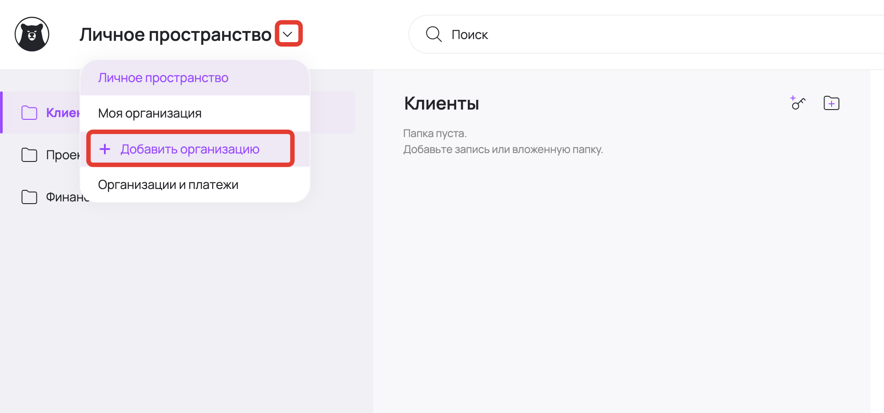Click 'Добавьте запись или вложенную папку.' hint
884x413 pixels.
(503, 149)
